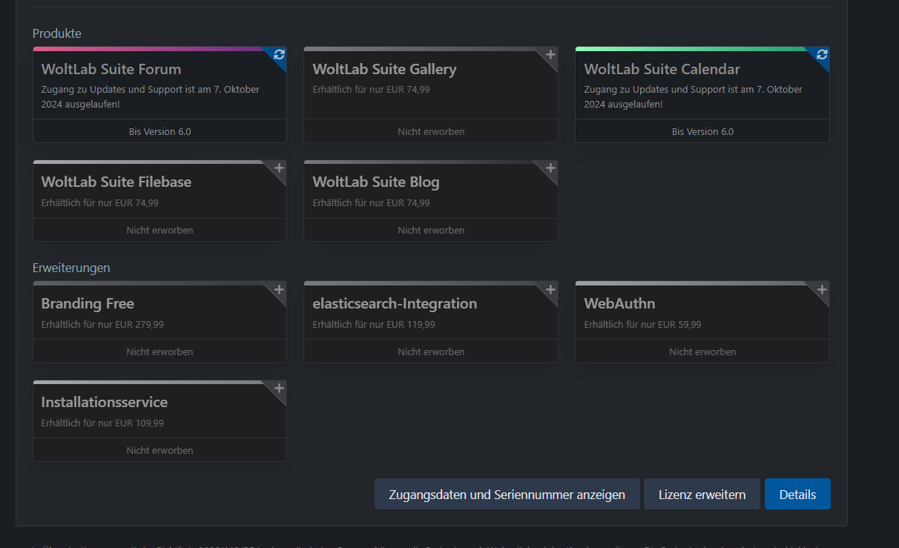
Task: Click the Installationsservice price text
Action: (102, 423)
